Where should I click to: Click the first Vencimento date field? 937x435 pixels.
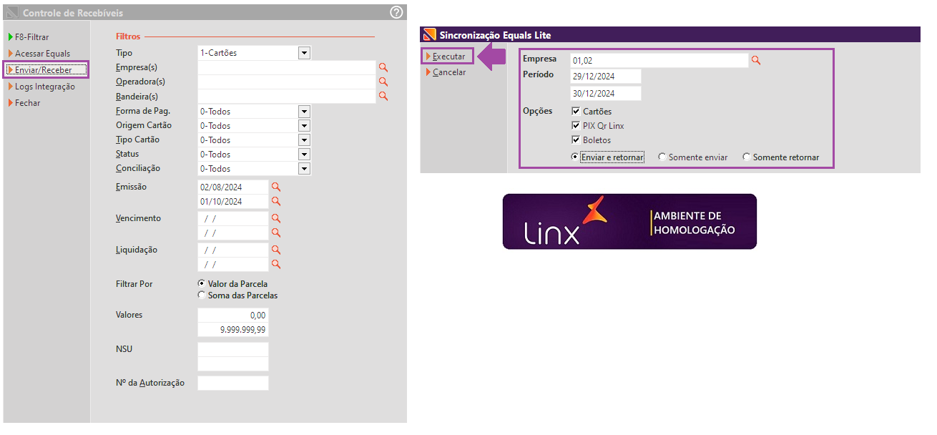point(233,218)
